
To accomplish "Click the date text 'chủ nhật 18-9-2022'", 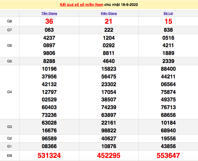I will pos(121,5).
